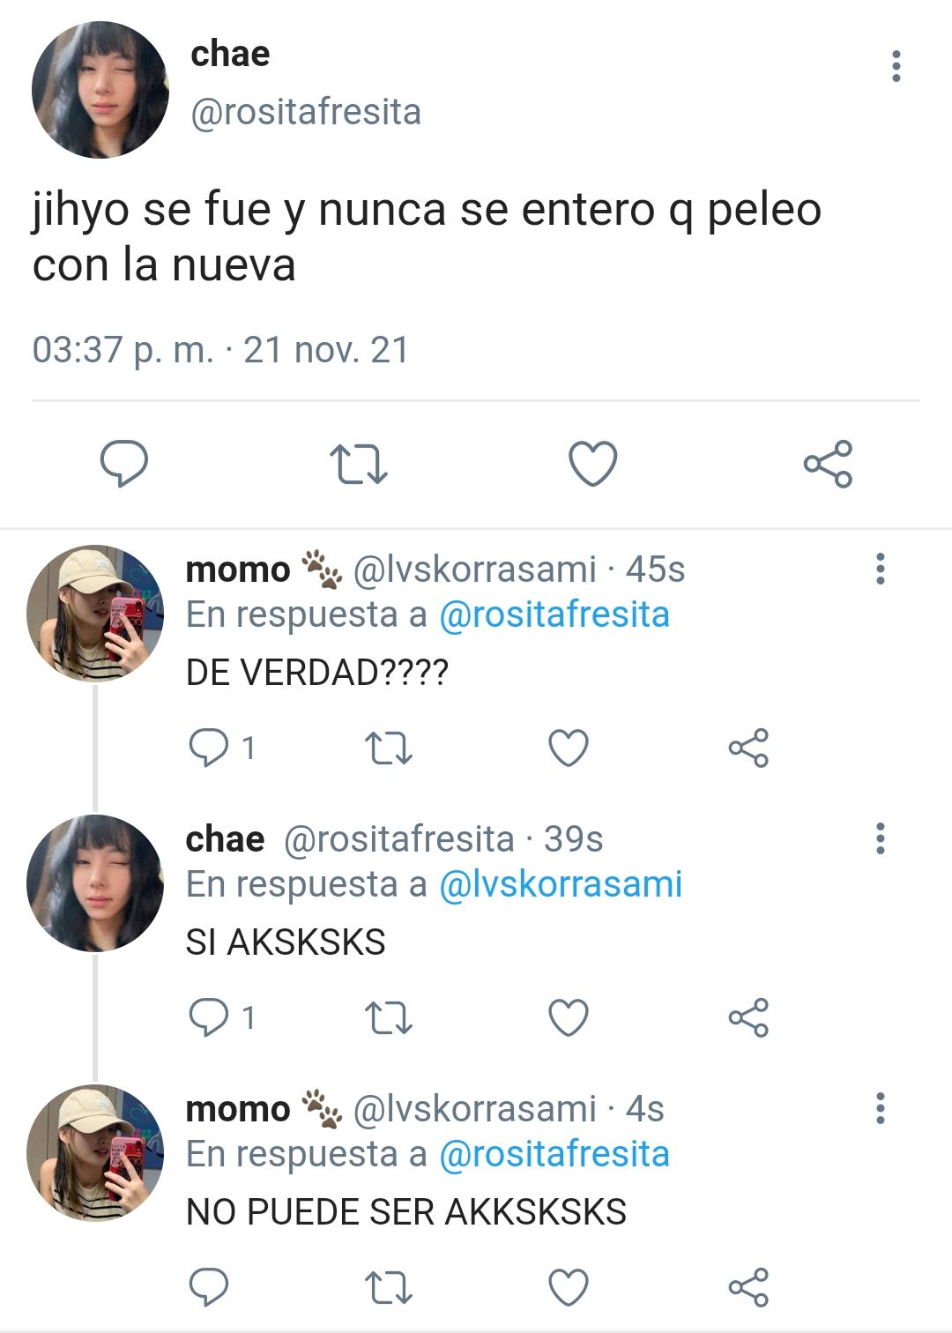Share the main tweet by chae
This screenshot has height=1333, width=952.
[828, 464]
